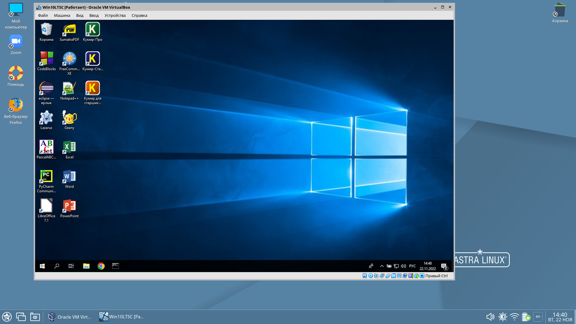
Task: Select the CodeBlocks desktop shortcut
Action: point(47,61)
